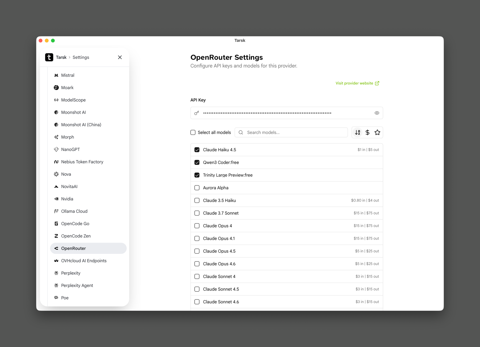Select the Claude Opus 4.6 checkbox
480x347 pixels.
point(197,264)
